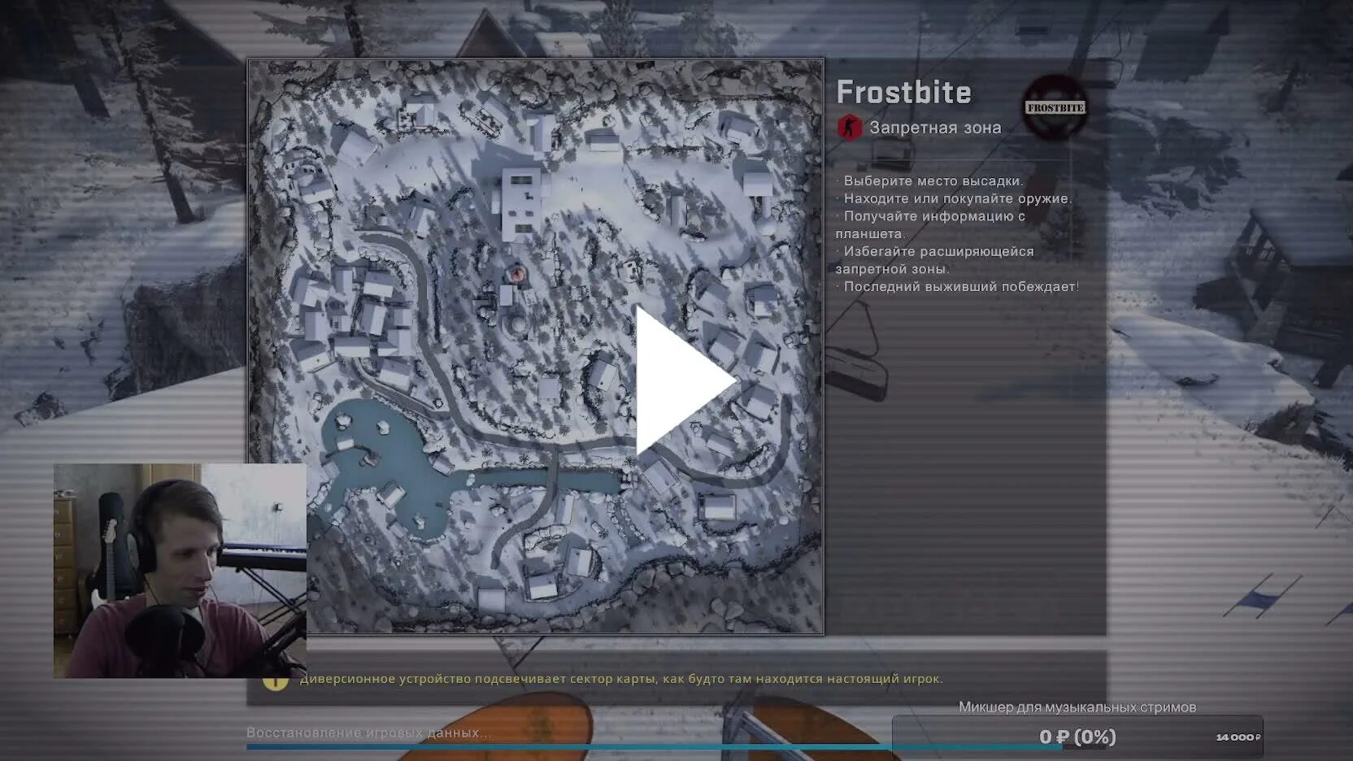Click the 'Запретная зона' mode label
Image resolution: width=1353 pixels, height=761 pixels.
[x=935, y=128]
